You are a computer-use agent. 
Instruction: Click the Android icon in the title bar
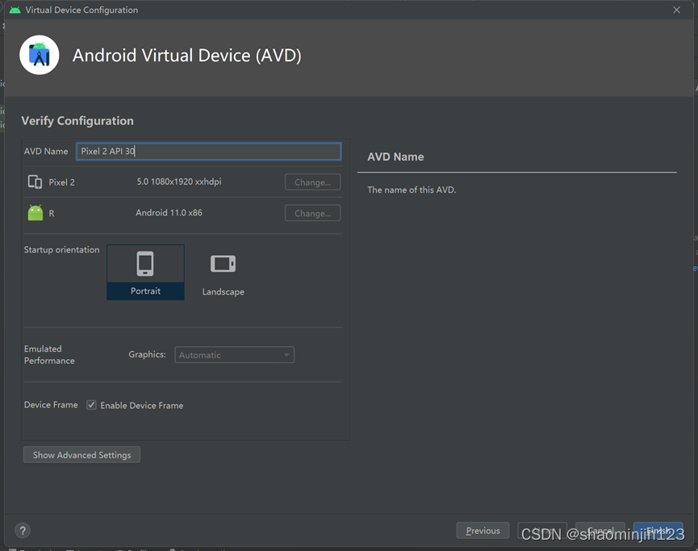click(x=15, y=10)
